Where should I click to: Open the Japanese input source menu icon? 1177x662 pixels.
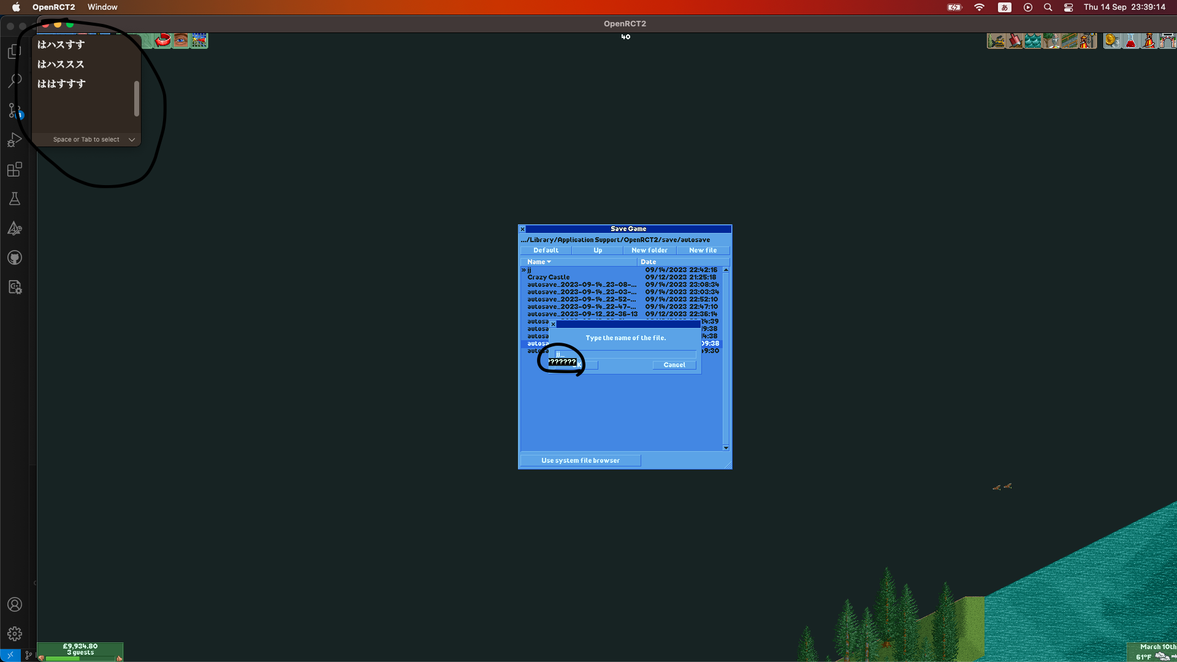click(1005, 7)
